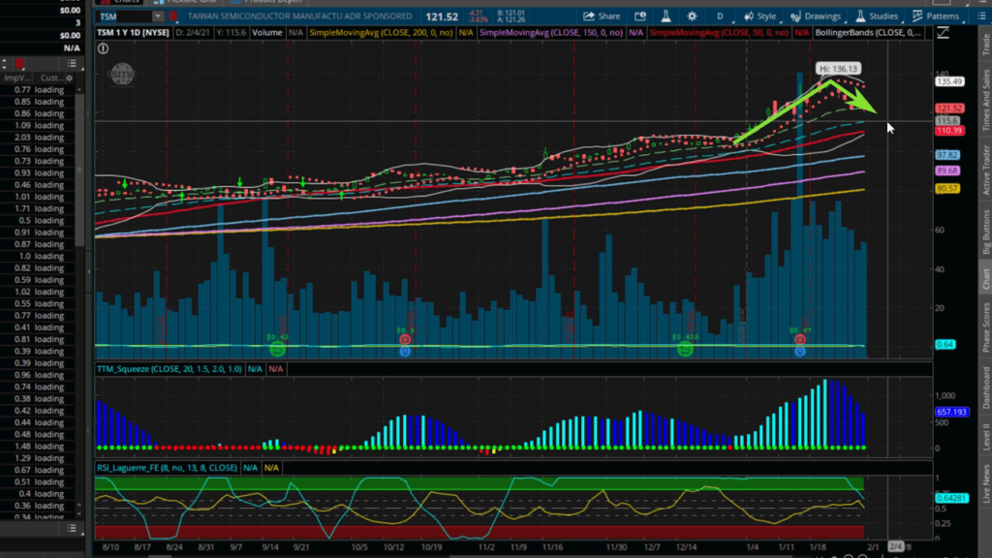The image size is (992, 558).
Task: Select the BollingerBands study label
Action: pyautogui.click(x=868, y=32)
